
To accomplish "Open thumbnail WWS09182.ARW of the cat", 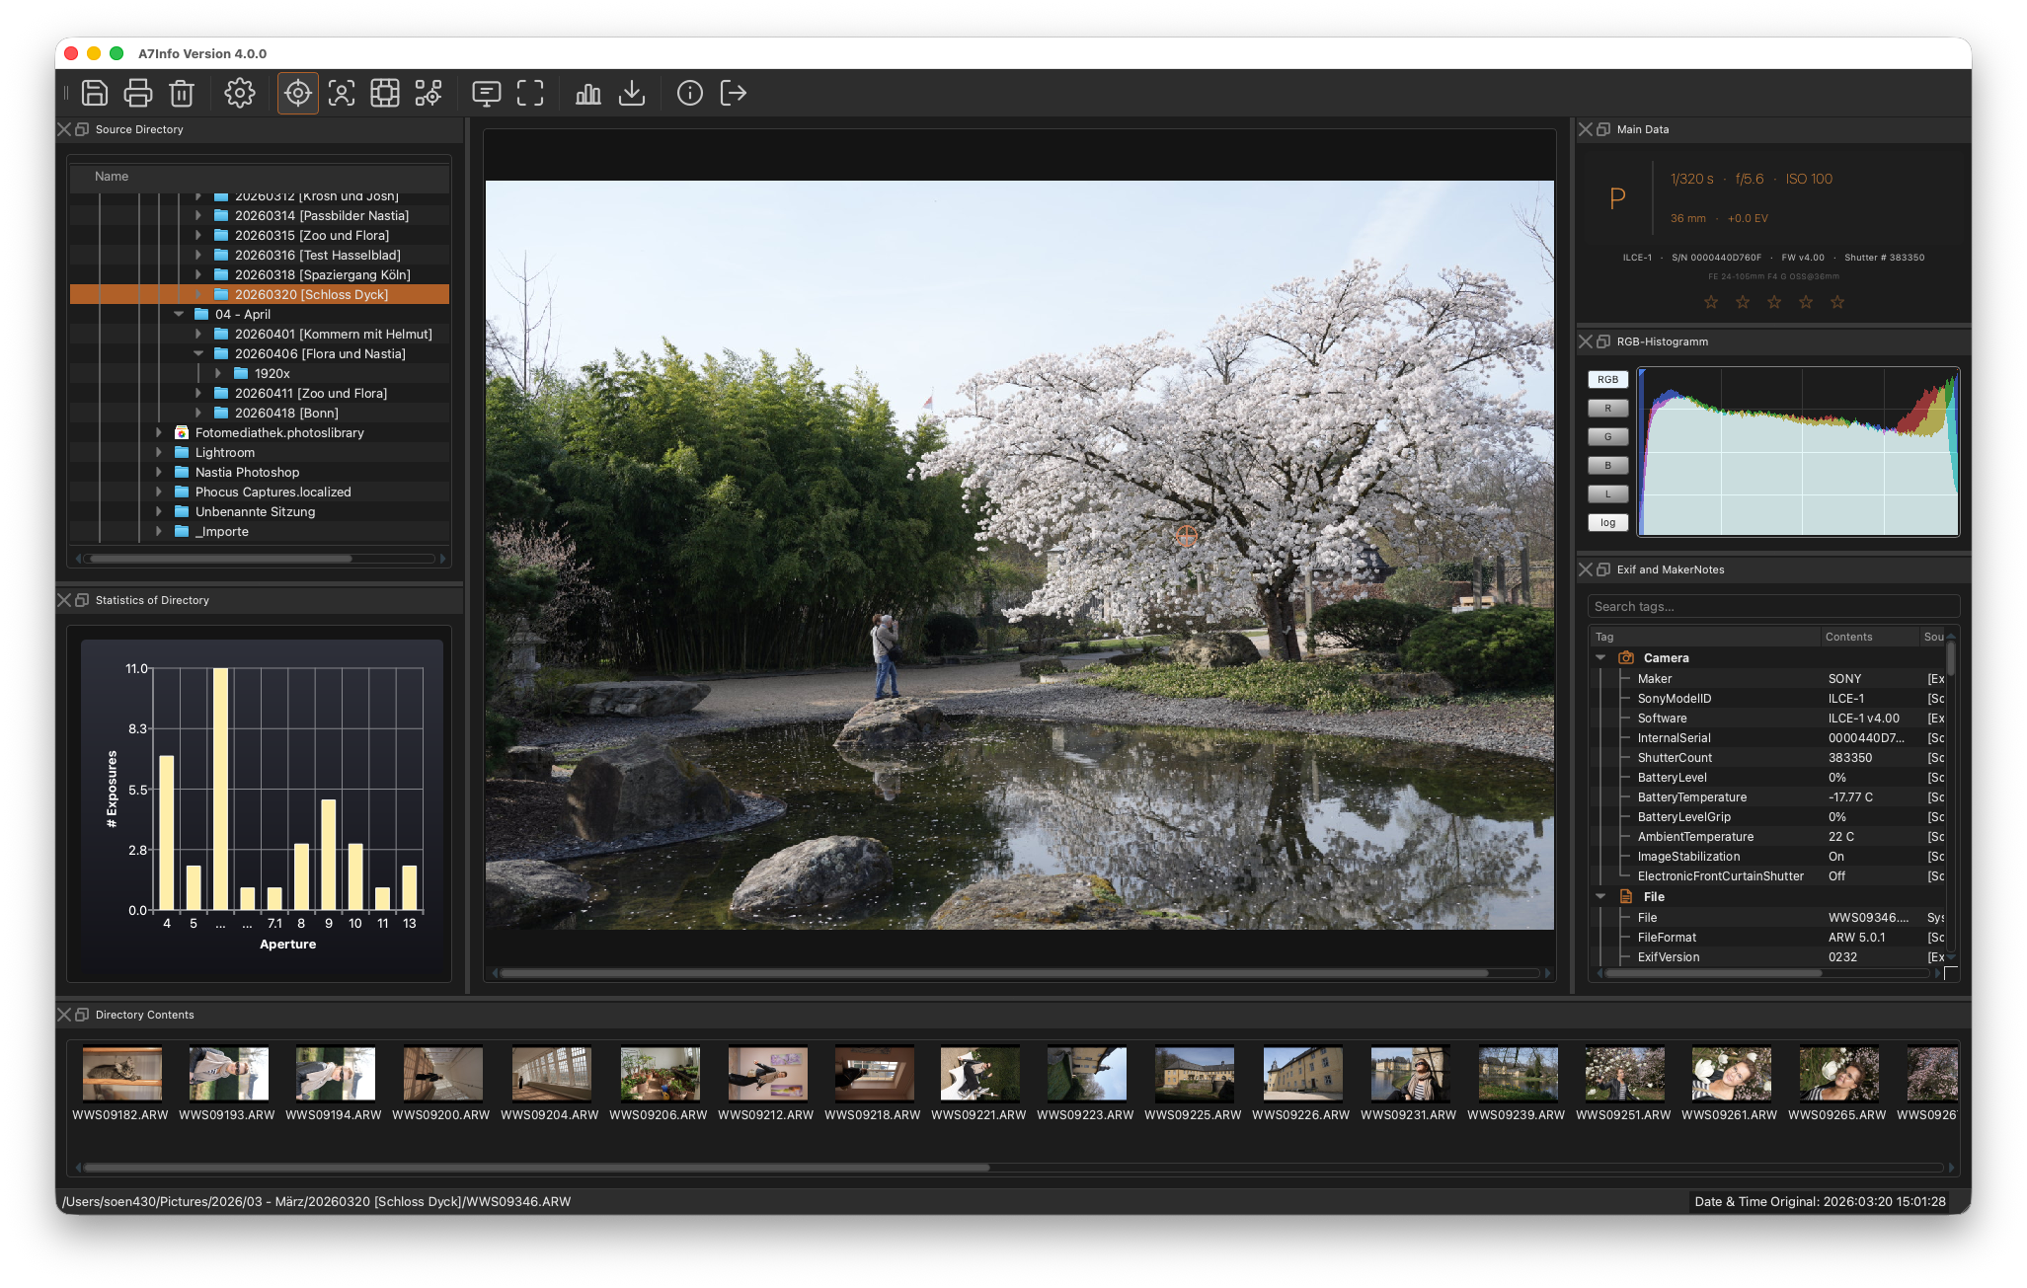I will point(121,1074).
